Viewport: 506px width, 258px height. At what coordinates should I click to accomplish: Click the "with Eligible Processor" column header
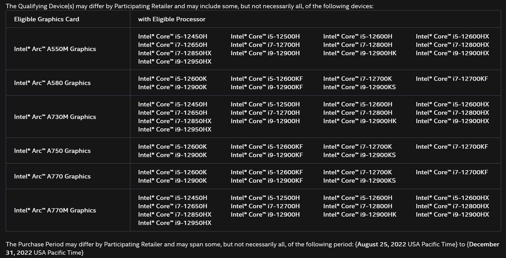[x=172, y=19]
